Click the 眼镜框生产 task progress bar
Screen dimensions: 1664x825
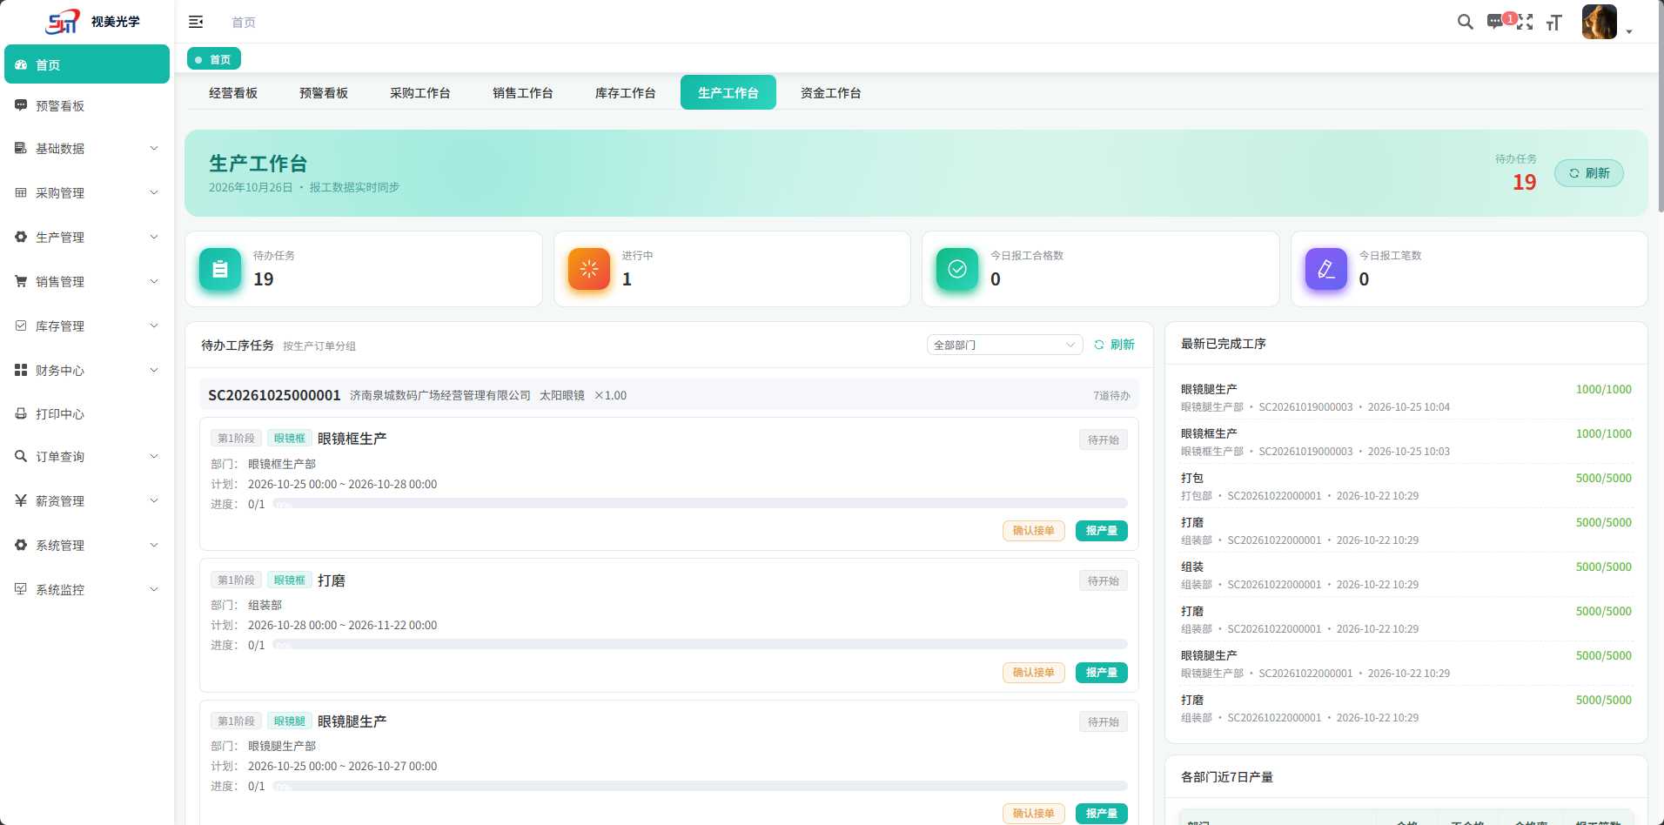point(700,504)
